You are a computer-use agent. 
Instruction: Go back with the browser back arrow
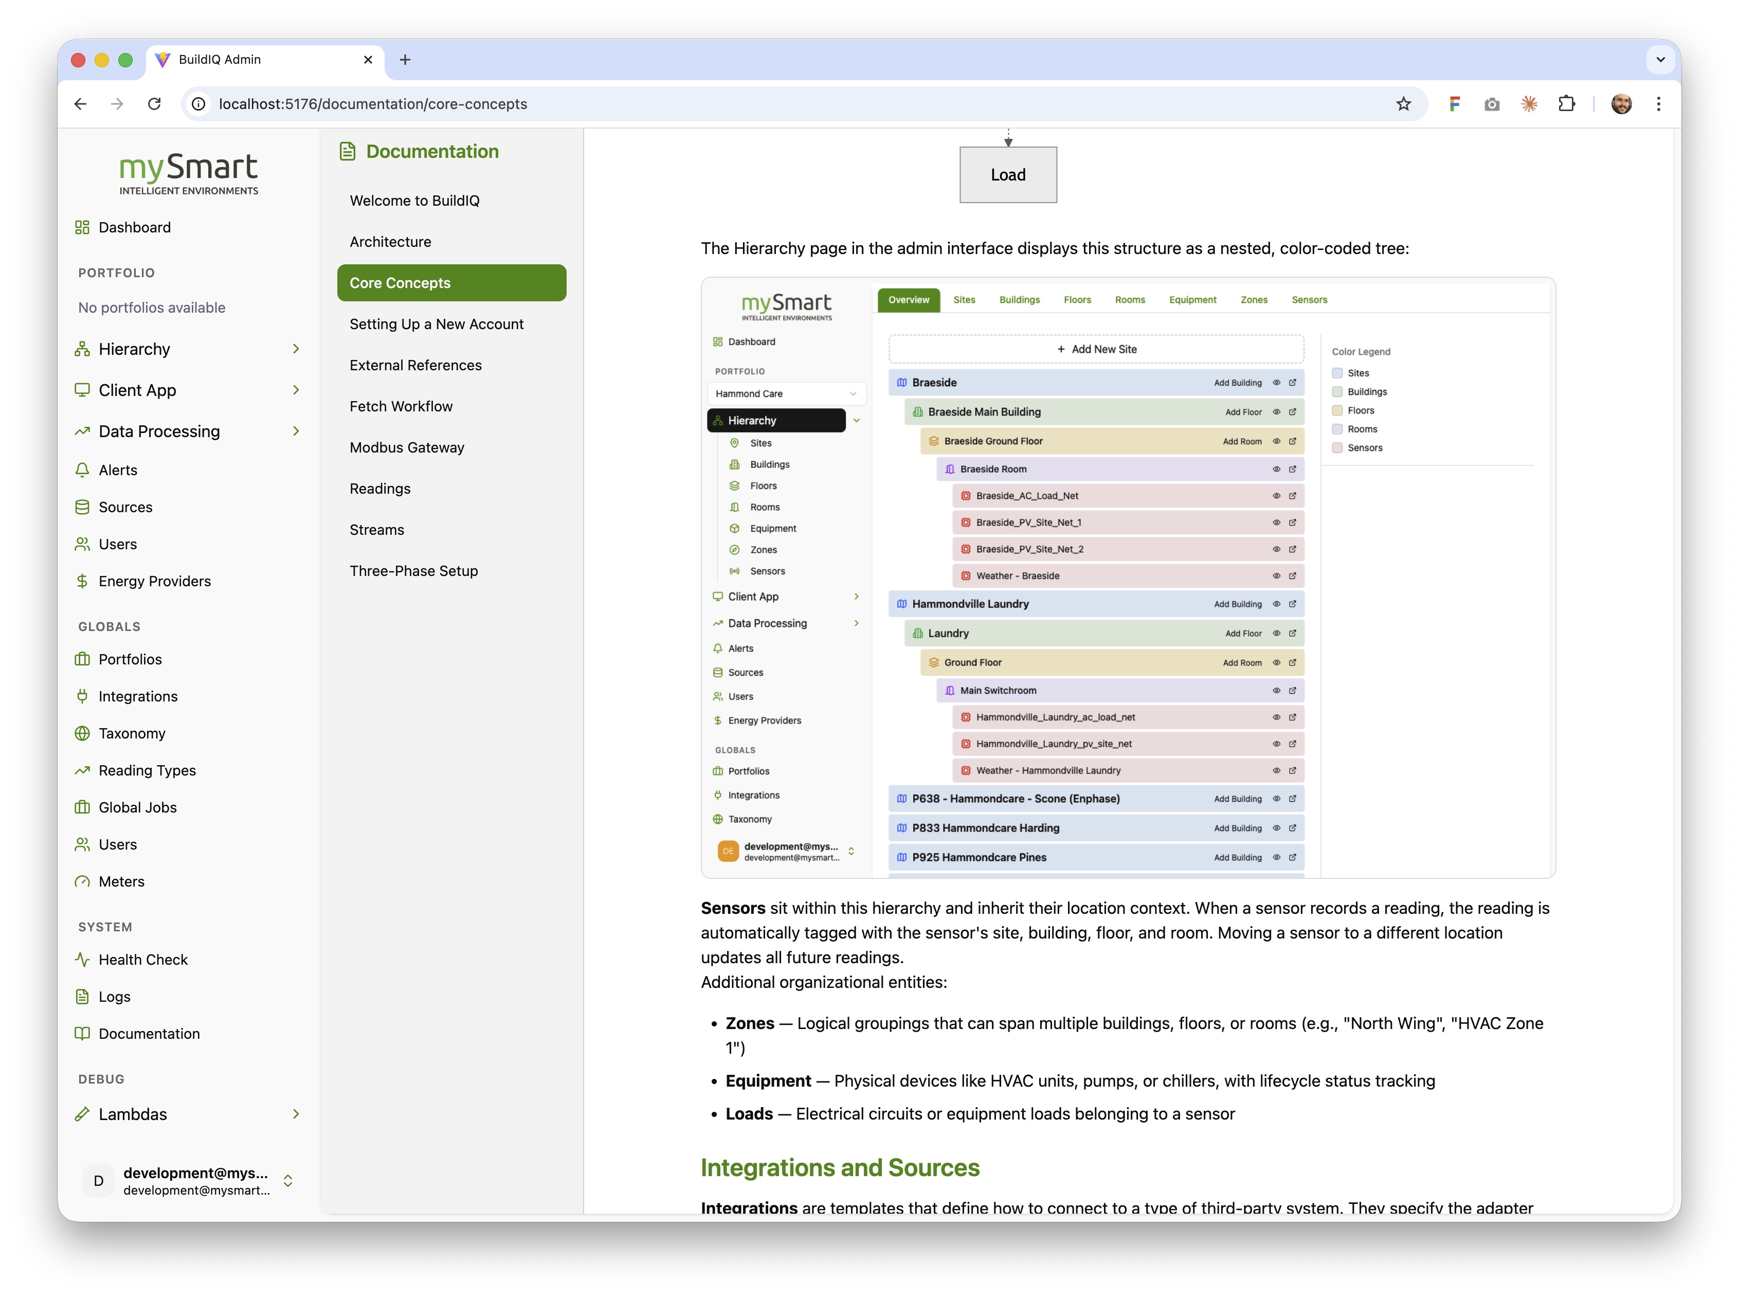point(80,104)
